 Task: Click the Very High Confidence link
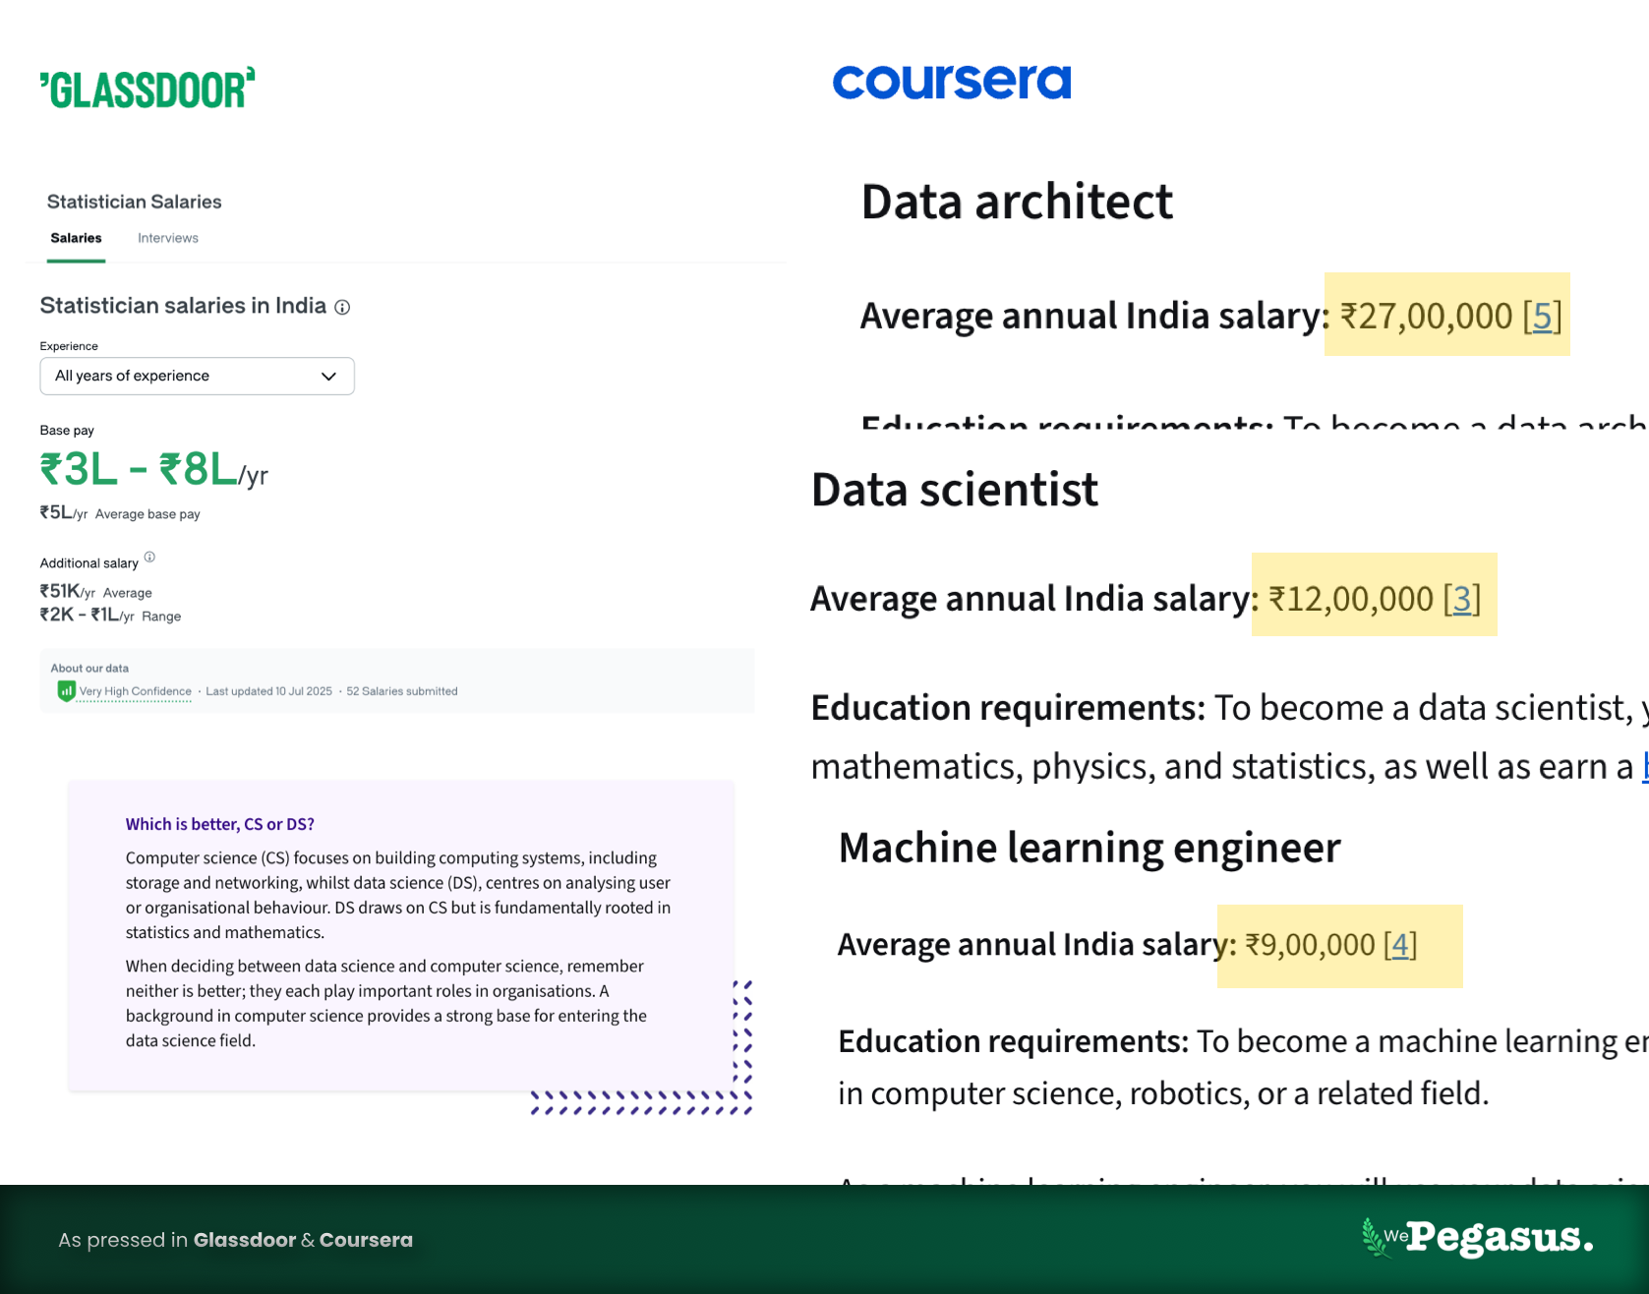tap(135, 691)
